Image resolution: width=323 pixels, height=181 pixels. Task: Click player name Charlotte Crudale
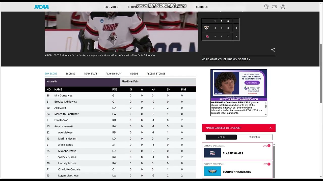click(69, 169)
